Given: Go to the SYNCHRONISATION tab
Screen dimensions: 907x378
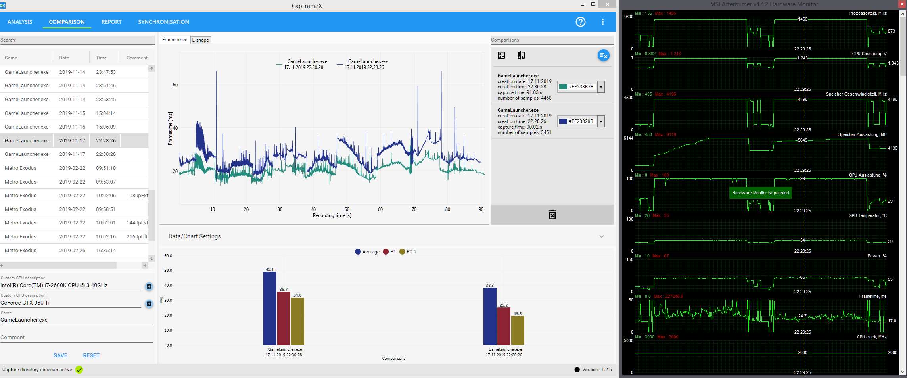Looking at the screenshot, I should pos(163,22).
